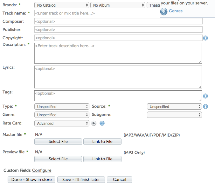Click the info icon beside the Copyright field
Screen dimensions: 215x186
click(205, 38)
